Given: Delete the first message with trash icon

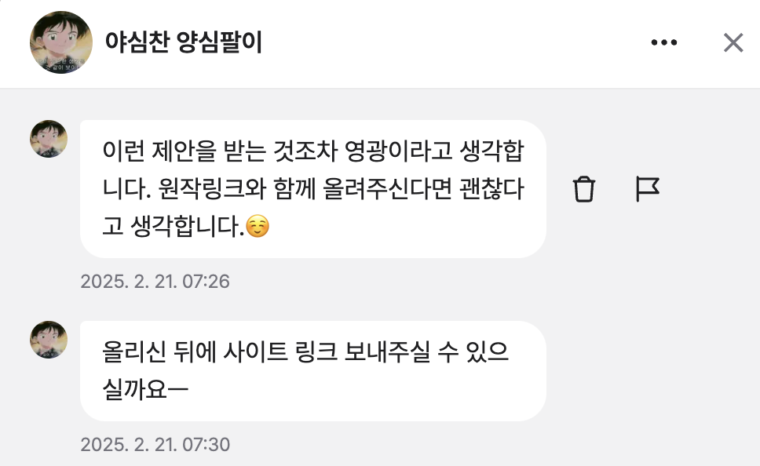Looking at the screenshot, I should point(583,189).
